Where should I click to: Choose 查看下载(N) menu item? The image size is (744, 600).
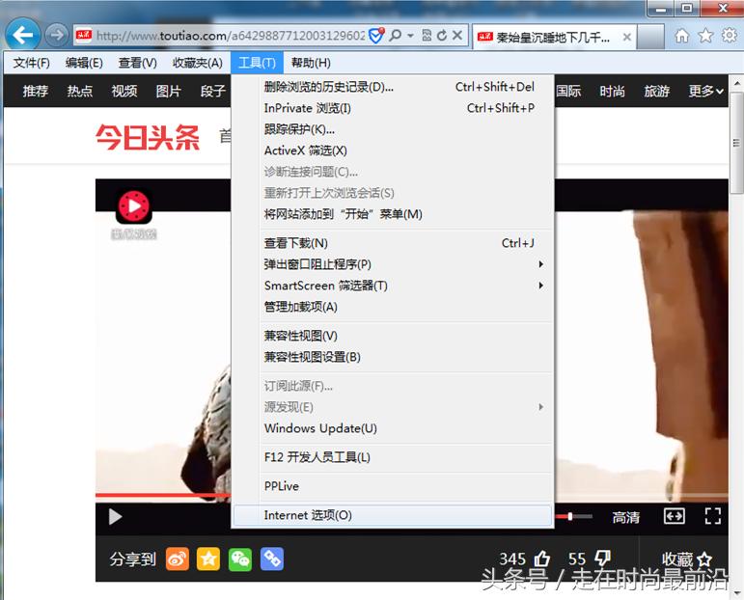393,243
